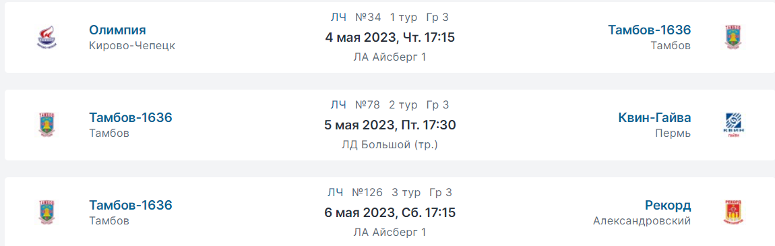Click Тамбов-1636 logo in the first match row
Viewport: 775px width, 246px height.
[x=733, y=38]
